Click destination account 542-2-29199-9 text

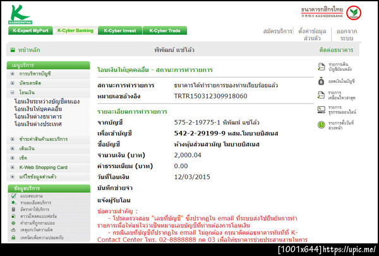click(x=200, y=133)
